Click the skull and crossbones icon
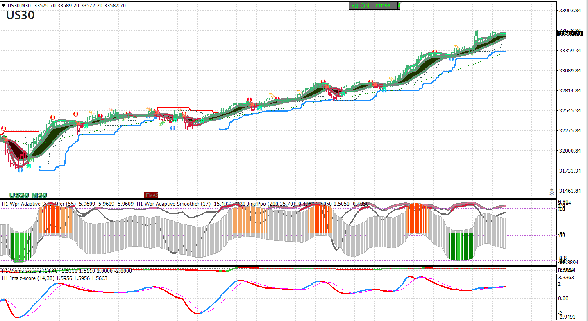 point(552,191)
